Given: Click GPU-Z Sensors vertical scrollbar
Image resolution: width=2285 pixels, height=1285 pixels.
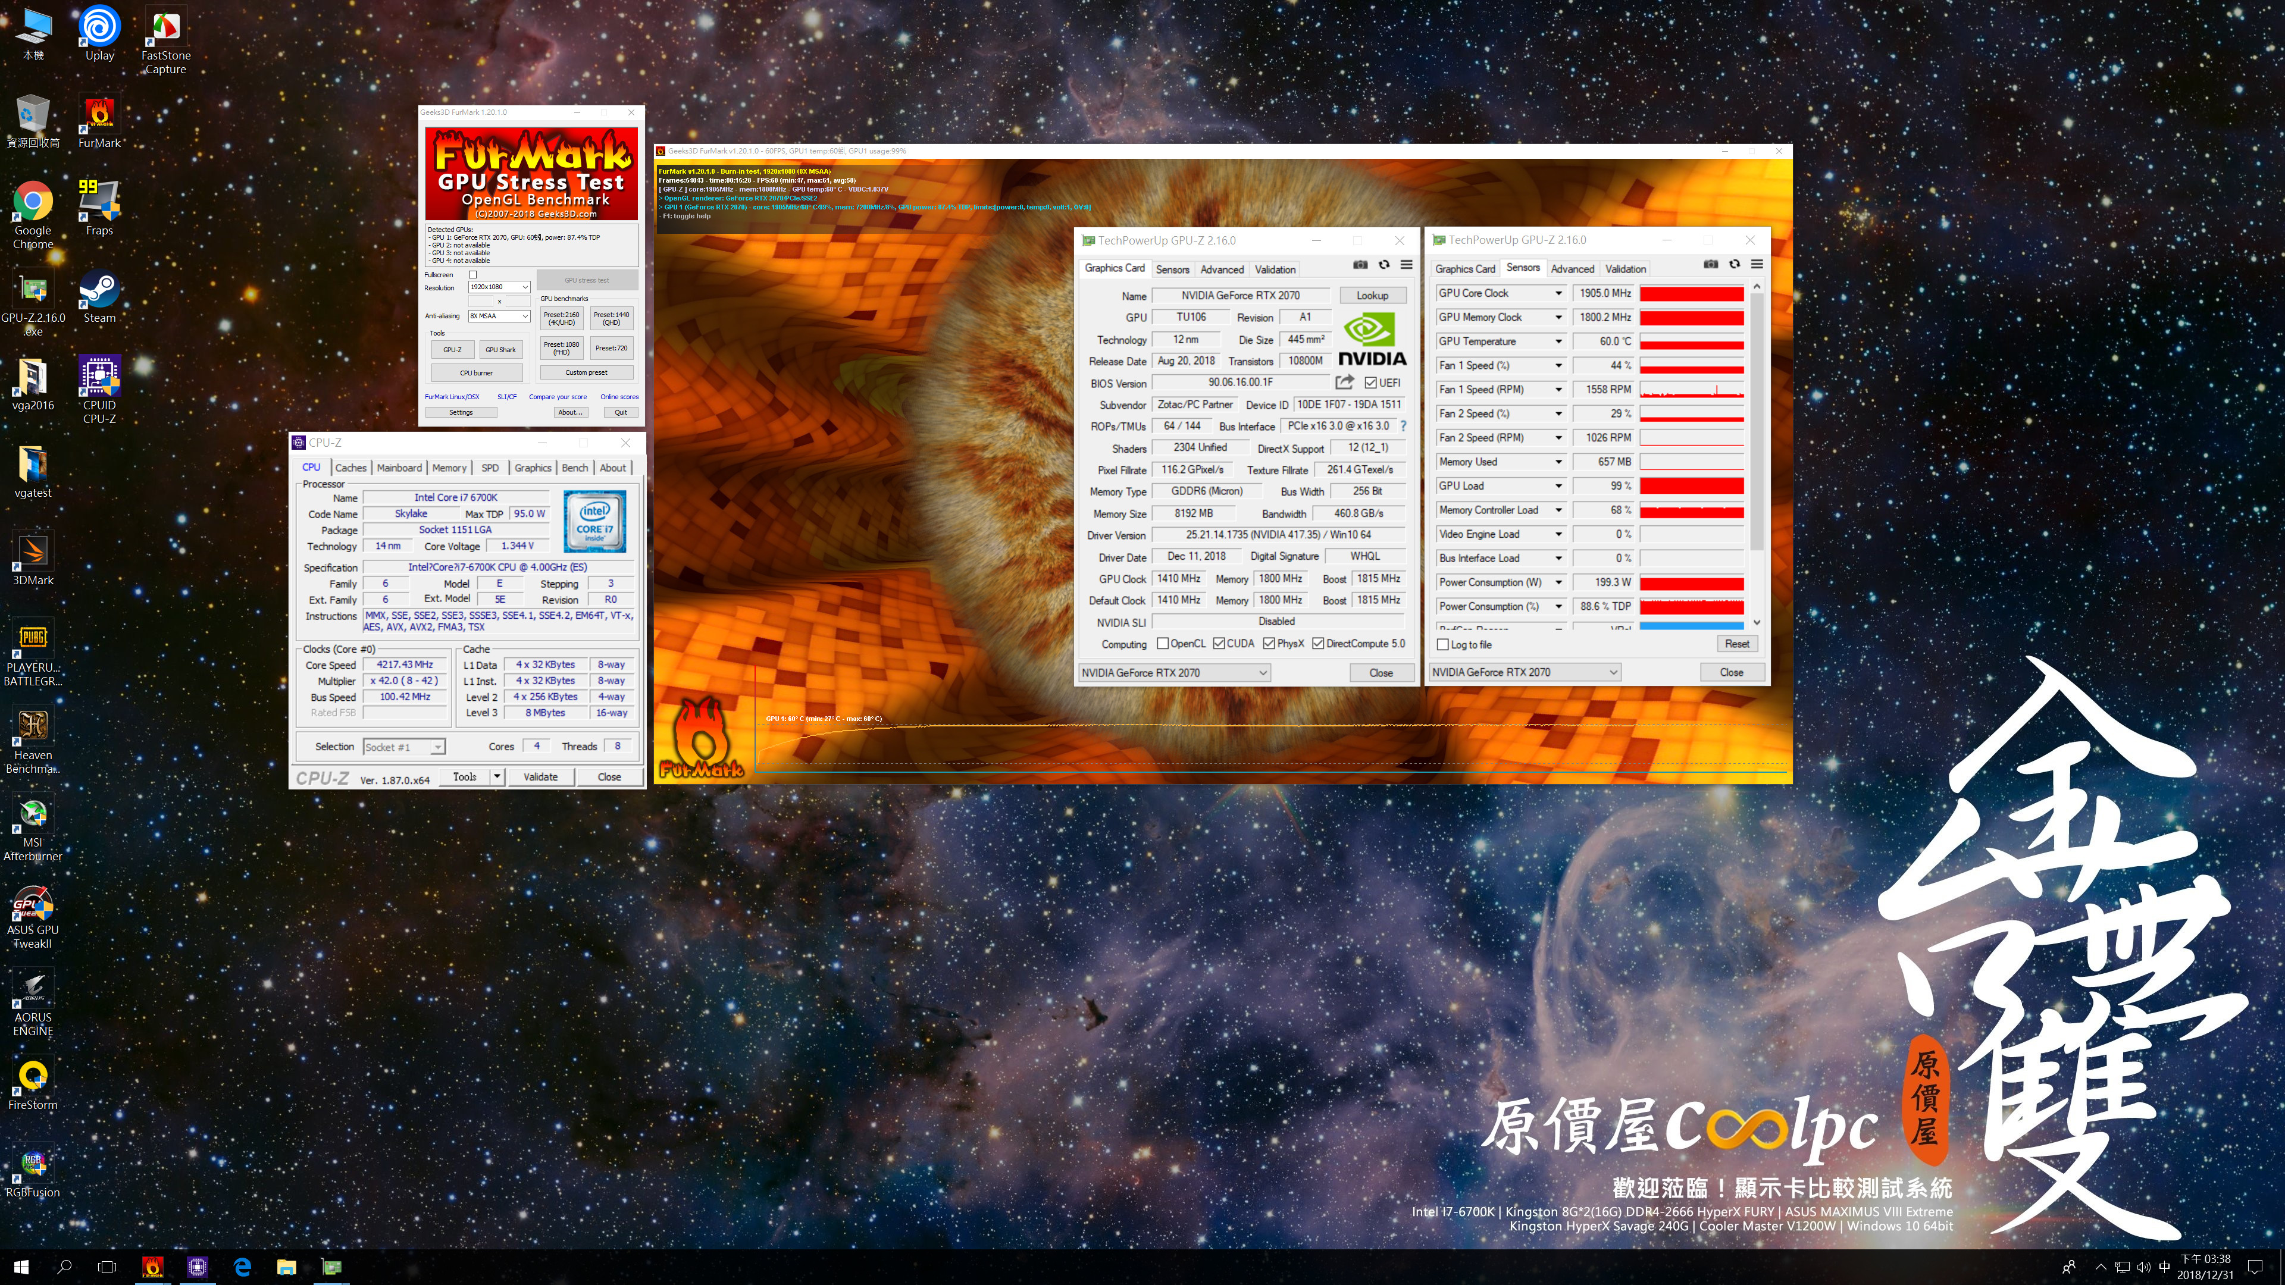Looking at the screenshot, I should (x=1757, y=421).
